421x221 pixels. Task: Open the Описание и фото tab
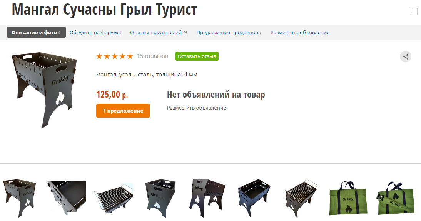36,32
